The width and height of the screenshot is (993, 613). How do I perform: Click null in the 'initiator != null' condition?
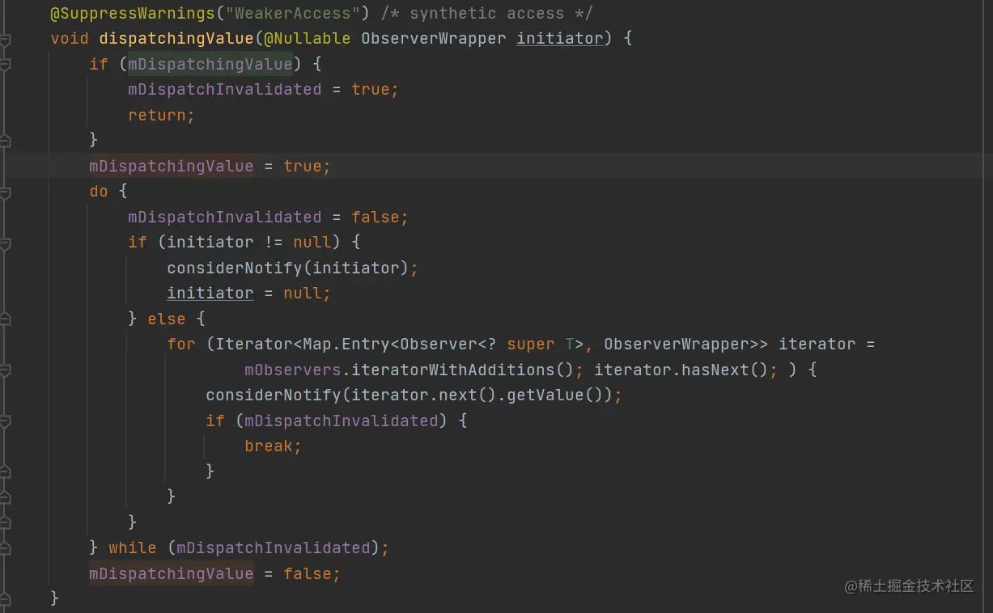point(312,242)
